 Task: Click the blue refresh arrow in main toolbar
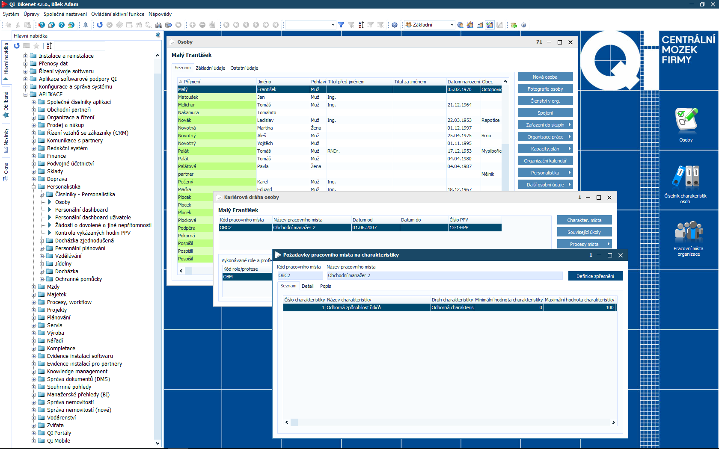100,25
